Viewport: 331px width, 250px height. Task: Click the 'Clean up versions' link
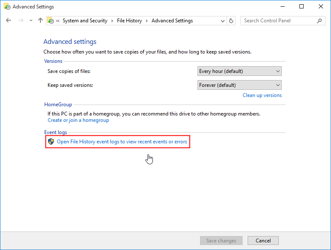(262, 95)
